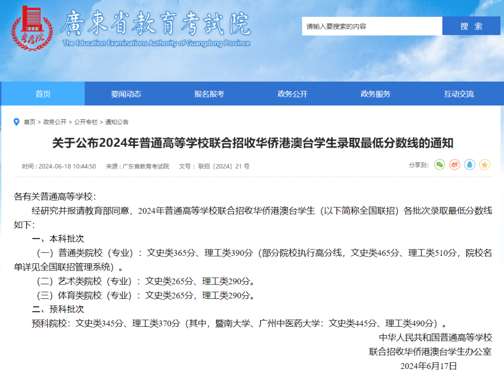Image resolution: width=504 pixels, height=372 pixels.
Task: Click the timestamp 2024-06-18 10:44:50
Action: tap(67, 166)
